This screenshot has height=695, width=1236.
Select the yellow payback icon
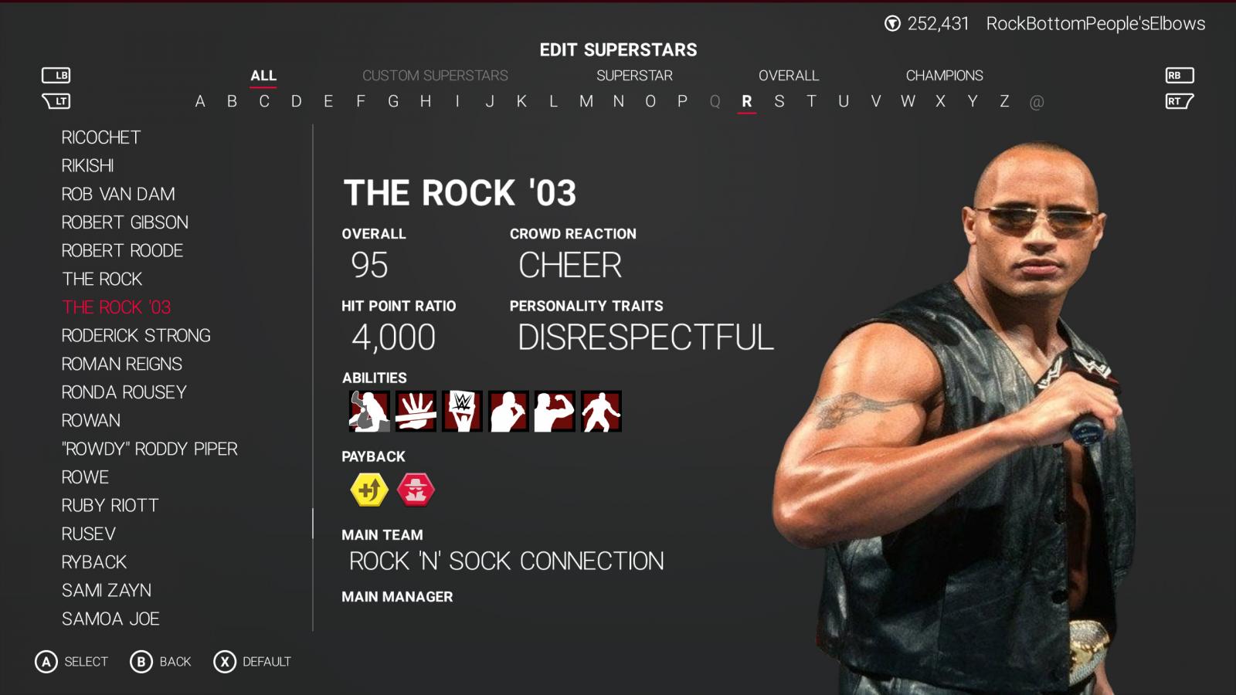(369, 490)
